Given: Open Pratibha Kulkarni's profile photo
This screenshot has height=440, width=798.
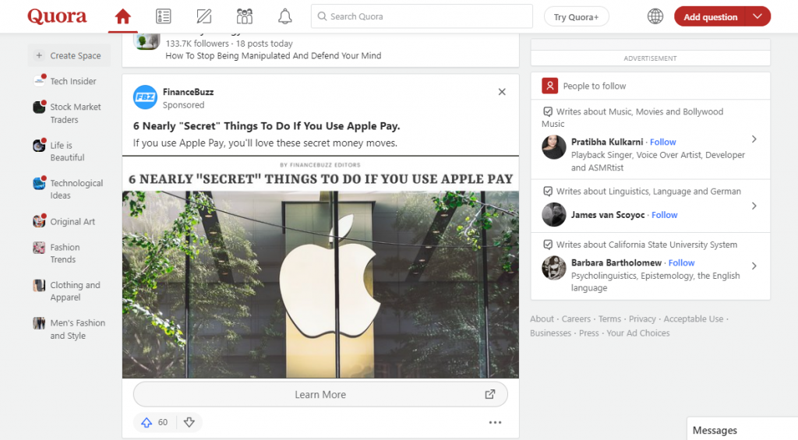Looking at the screenshot, I should click(x=554, y=147).
